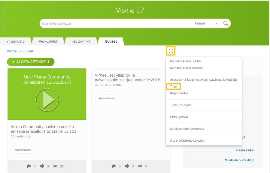Choose Tilaa RSS-syöte menu entry
Image resolution: width=270 pixels, height=173 pixels.
click(x=181, y=105)
